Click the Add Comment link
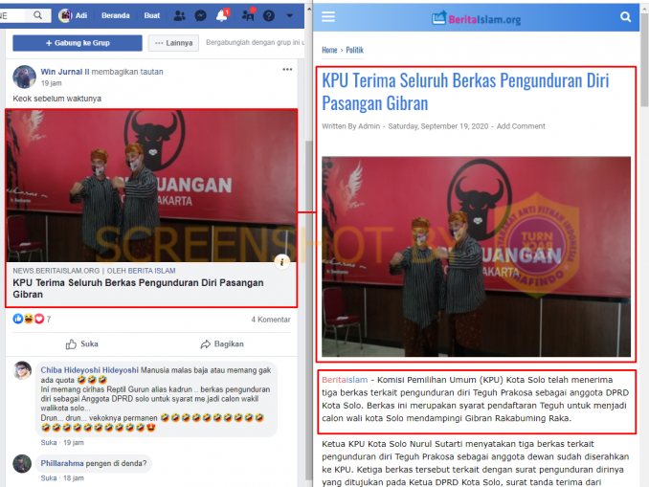The height and width of the screenshot is (487, 649). pyautogui.click(x=521, y=126)
